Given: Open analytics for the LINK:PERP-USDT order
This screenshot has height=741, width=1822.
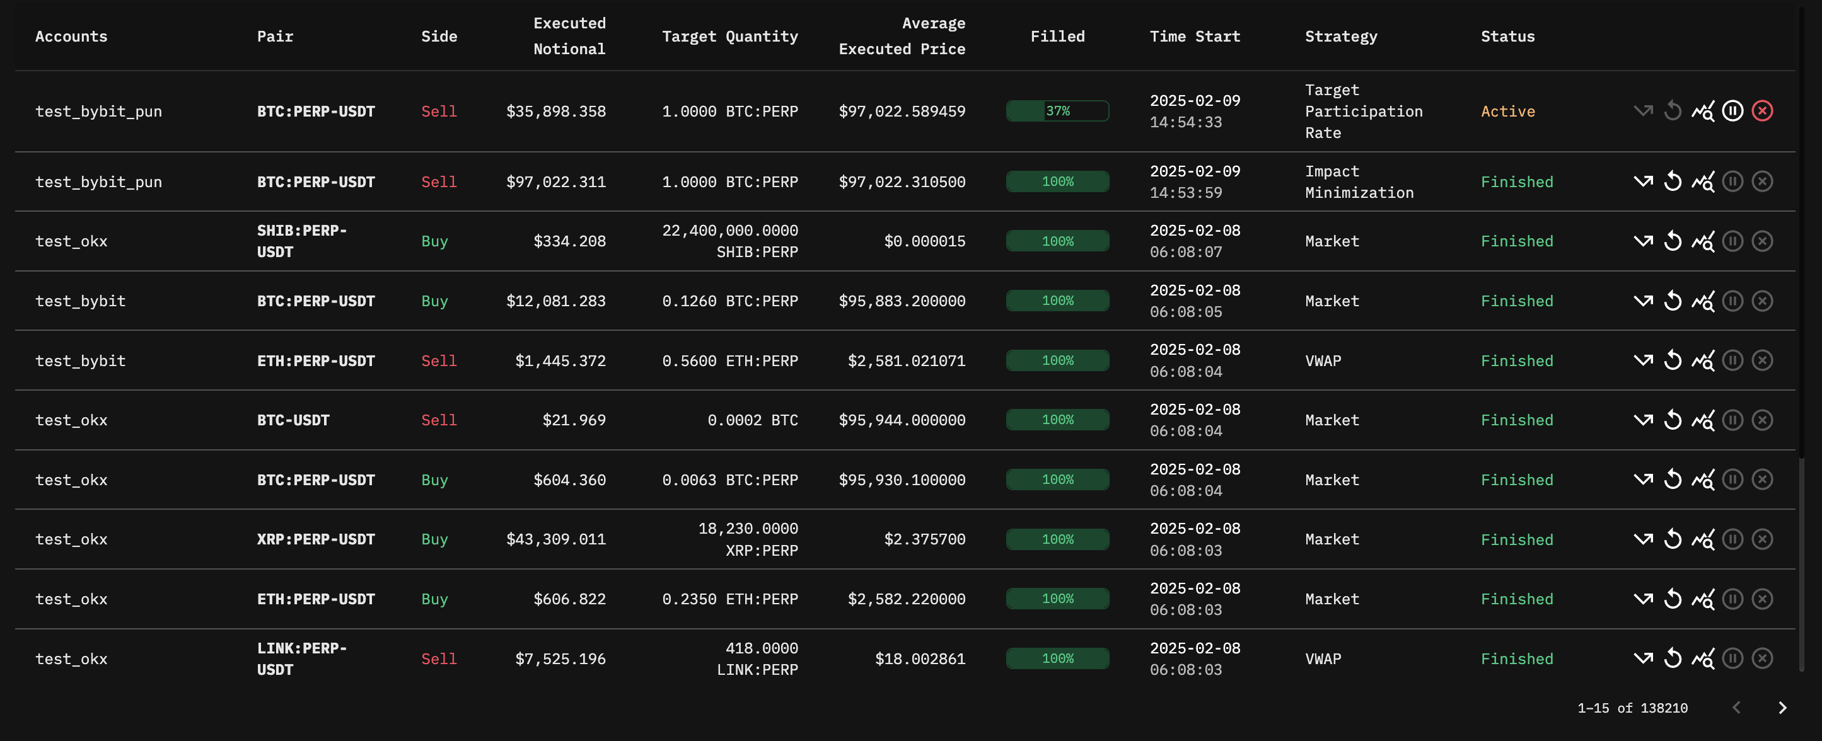Looking at the screenshot, I should (x=1702, y=659).
